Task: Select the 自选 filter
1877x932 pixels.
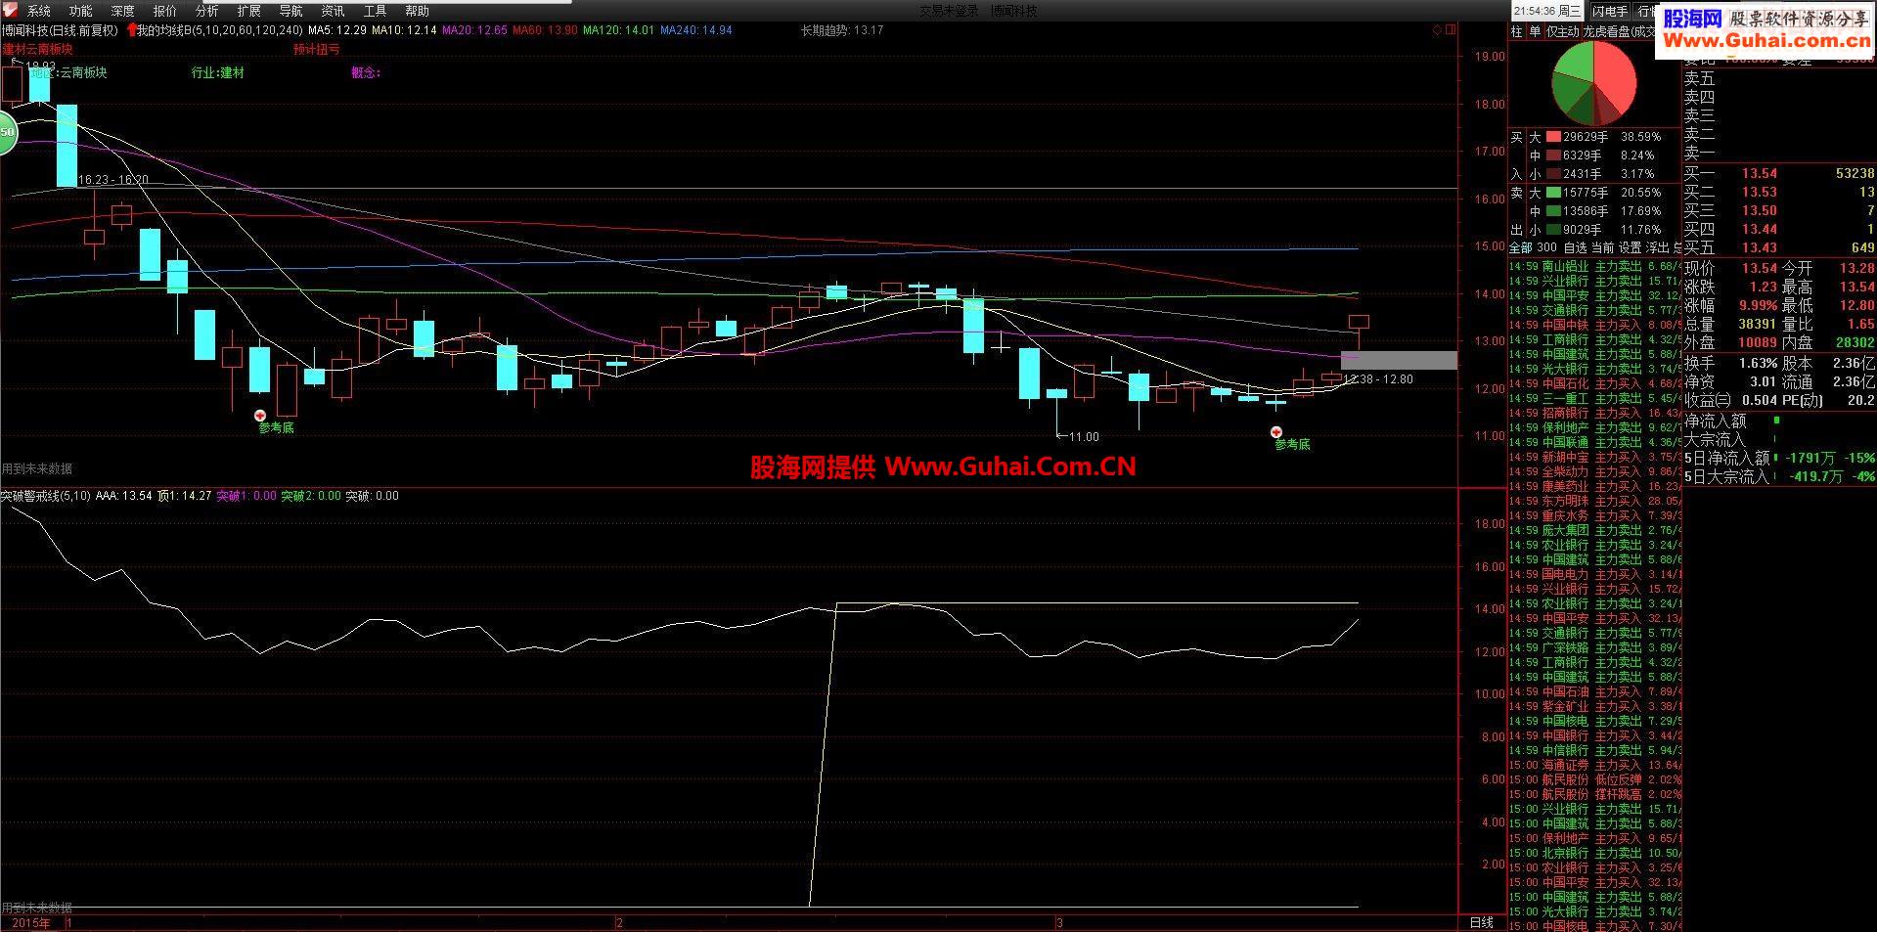Action: pos(1575,248)
